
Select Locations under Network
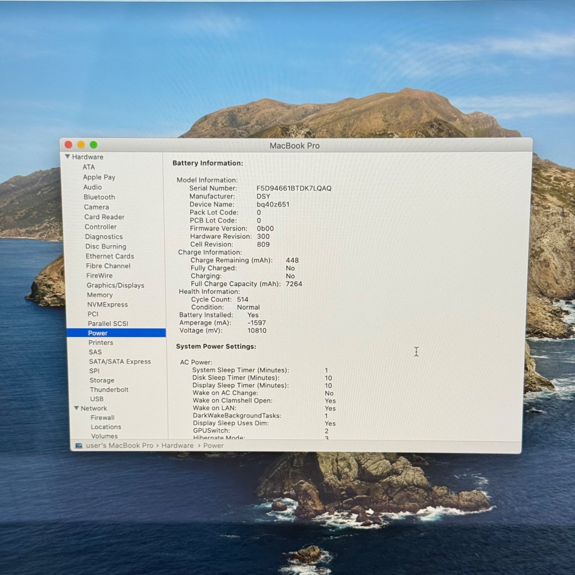[x=106, y=427]
